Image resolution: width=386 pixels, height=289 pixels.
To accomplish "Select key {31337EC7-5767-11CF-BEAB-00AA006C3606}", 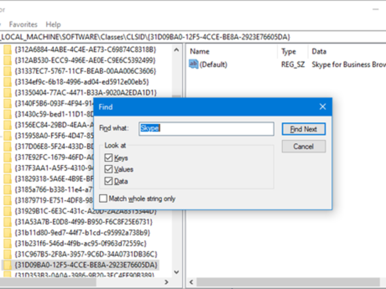I will [85, 71].
